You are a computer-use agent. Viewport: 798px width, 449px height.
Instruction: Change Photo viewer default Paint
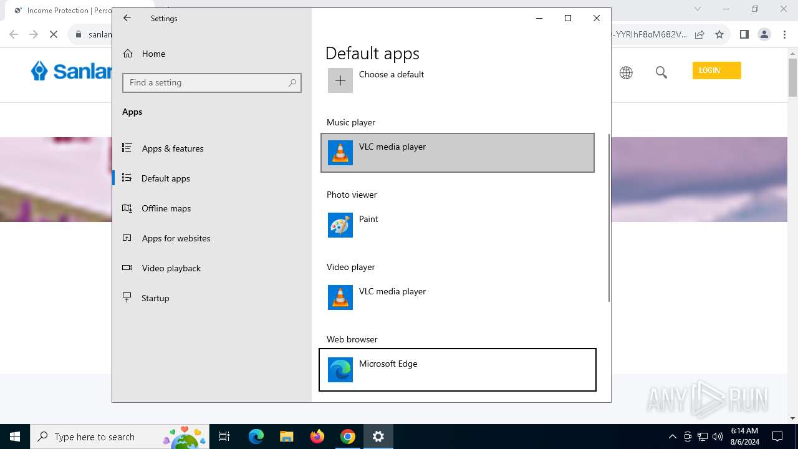tap(458, 225)
